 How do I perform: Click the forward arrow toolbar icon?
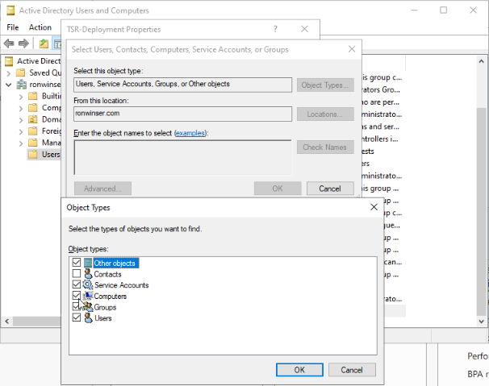coord(24,44)
